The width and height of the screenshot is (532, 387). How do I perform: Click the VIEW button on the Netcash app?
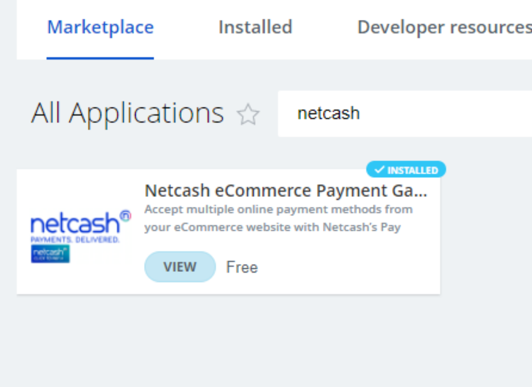pyautogui.click(x=180, y=267)
